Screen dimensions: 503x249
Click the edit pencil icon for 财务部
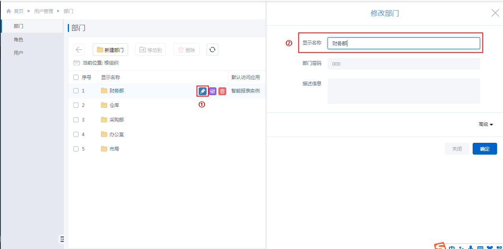click(x=202, y=91)
